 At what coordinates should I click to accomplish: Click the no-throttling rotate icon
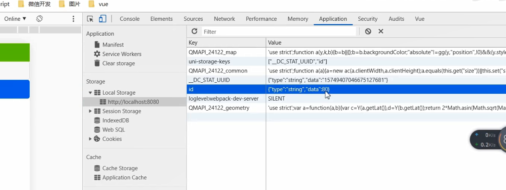click(39, 19)
